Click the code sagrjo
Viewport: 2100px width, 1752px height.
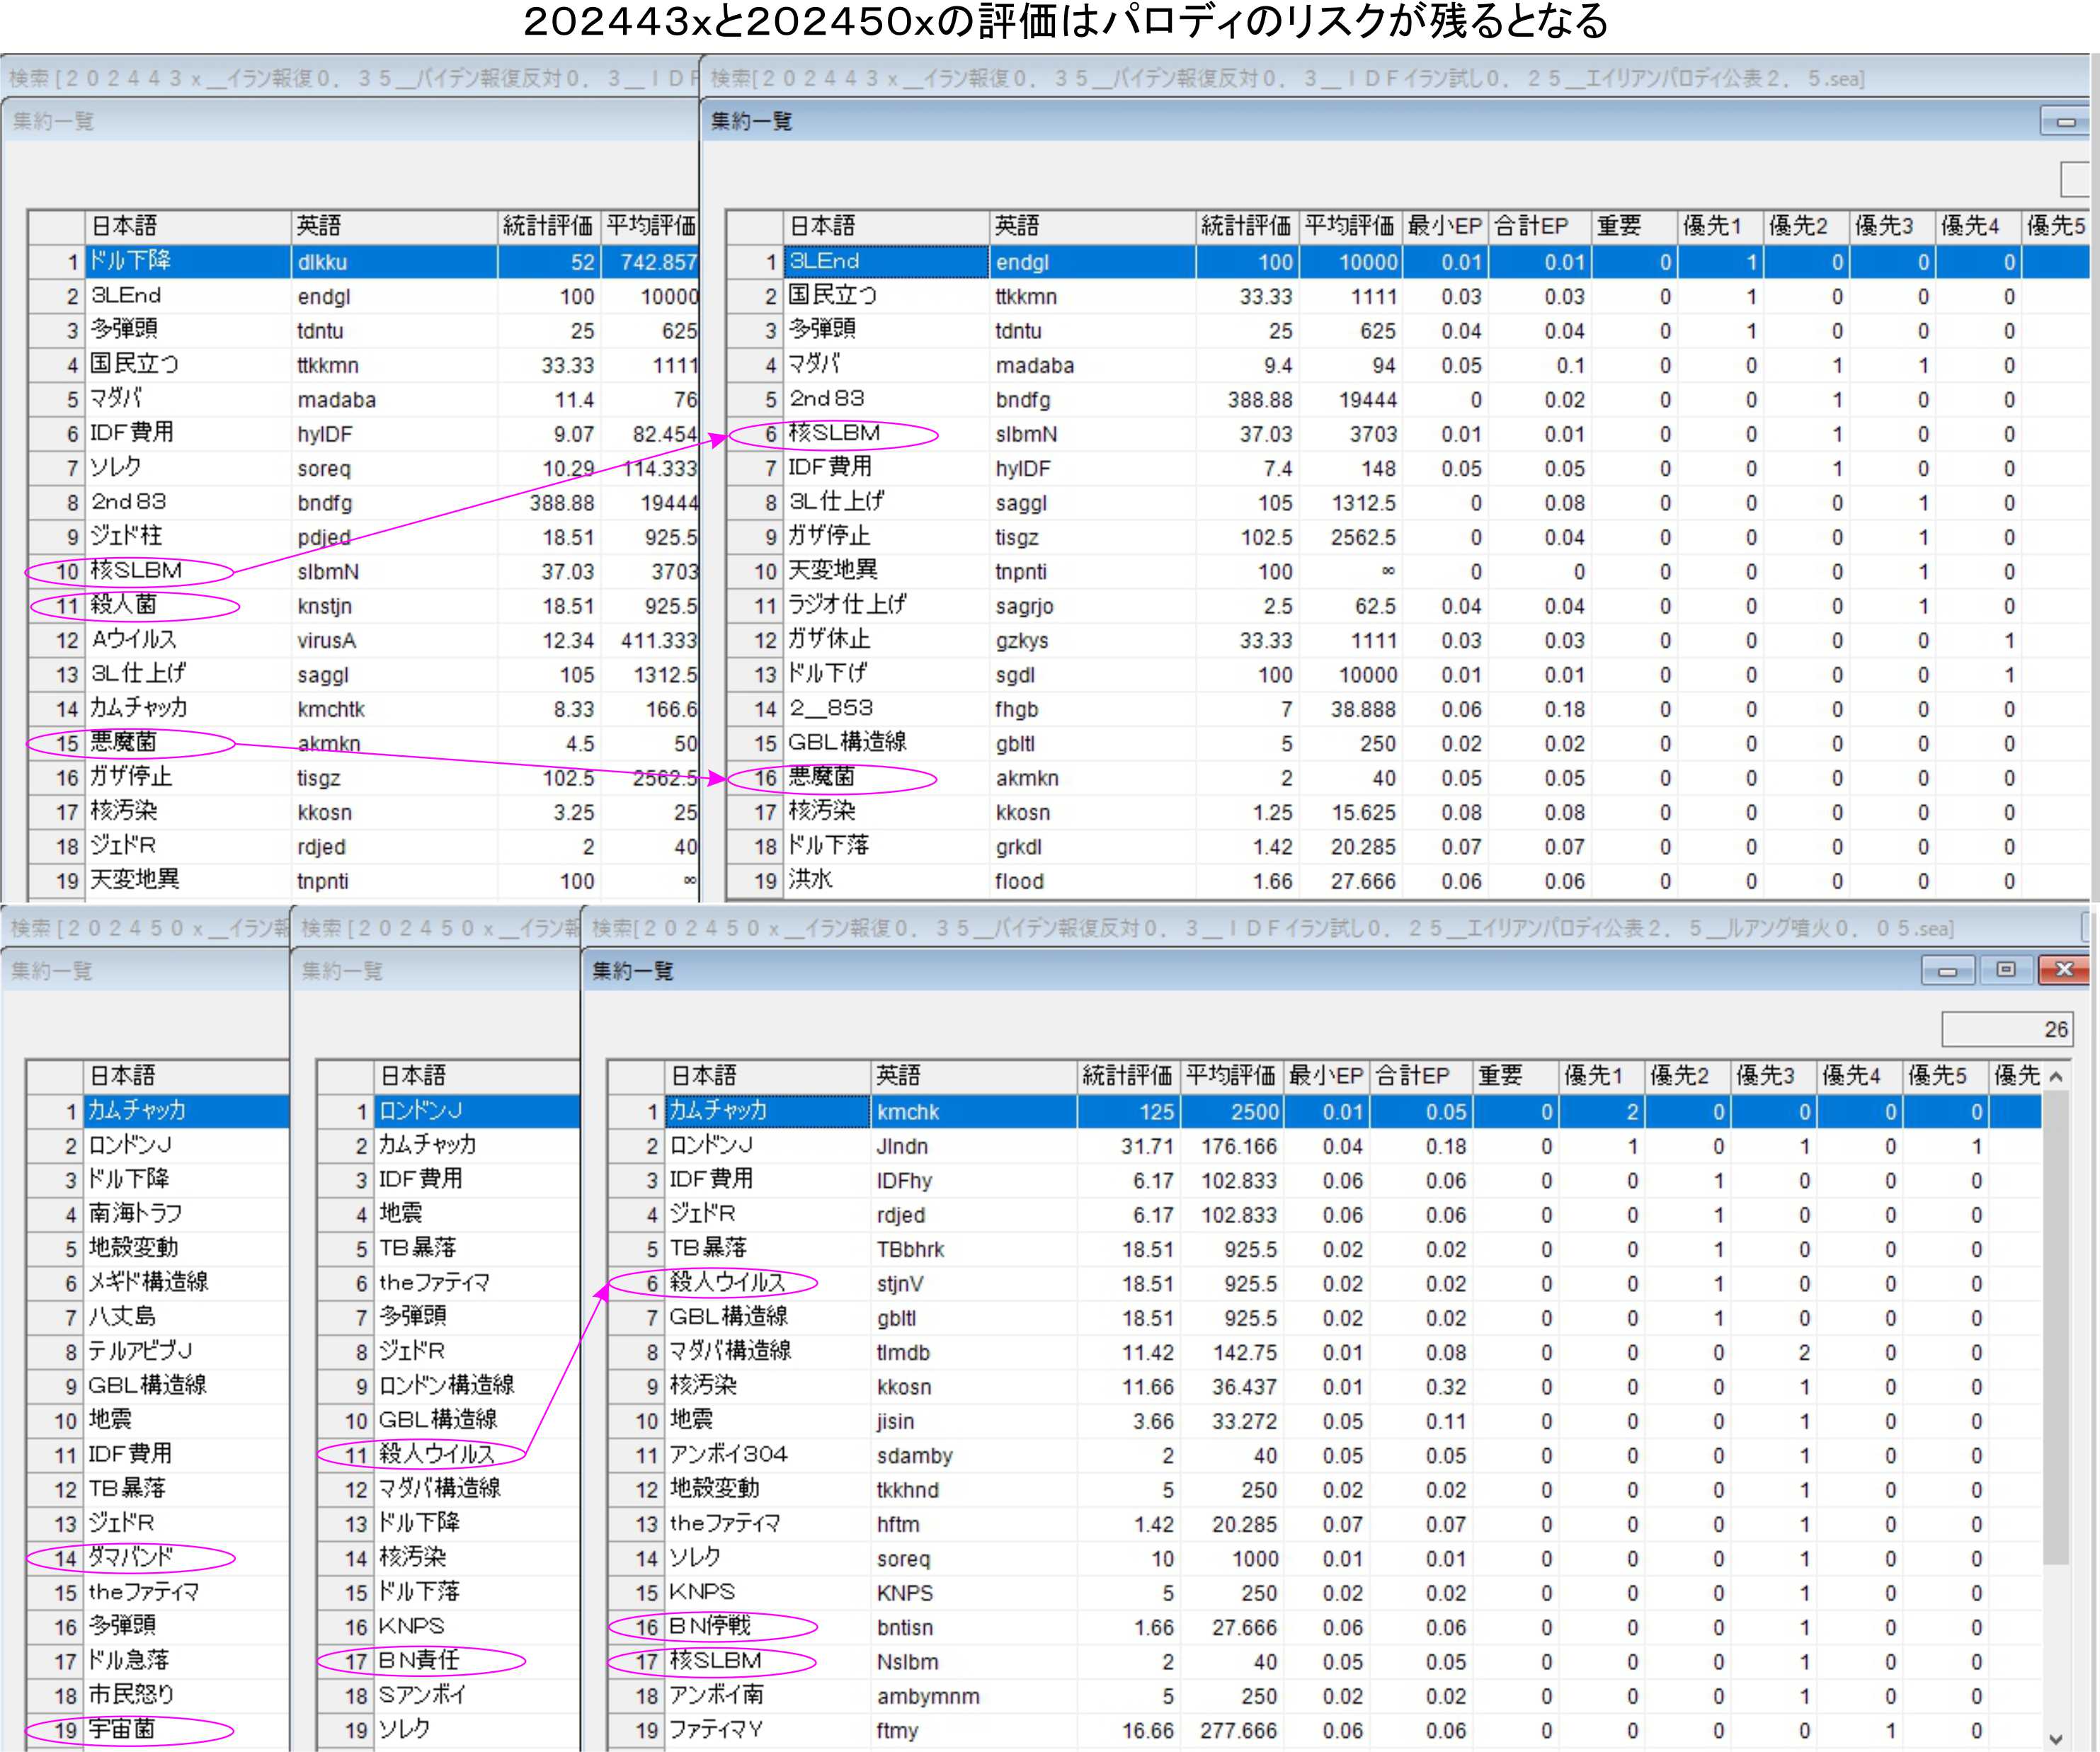1025,606
